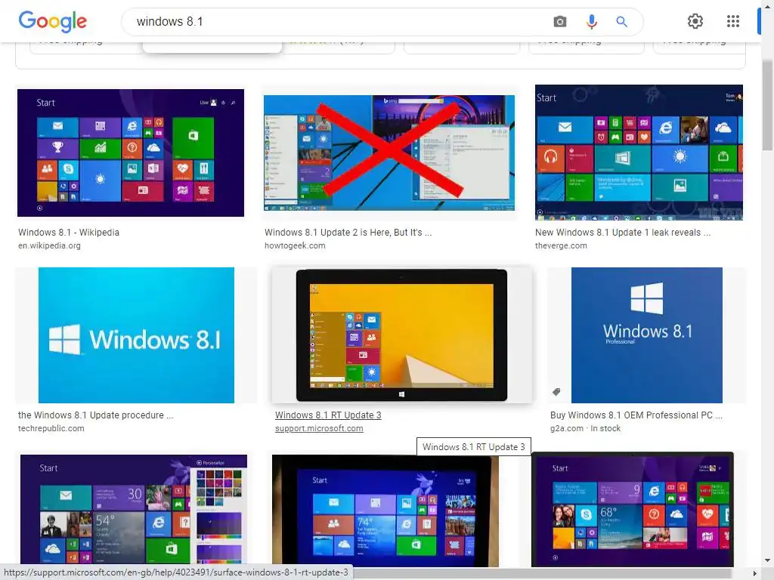Open the settings gear icon
Viewport: 774px width, 580px height.
[695, 21]
